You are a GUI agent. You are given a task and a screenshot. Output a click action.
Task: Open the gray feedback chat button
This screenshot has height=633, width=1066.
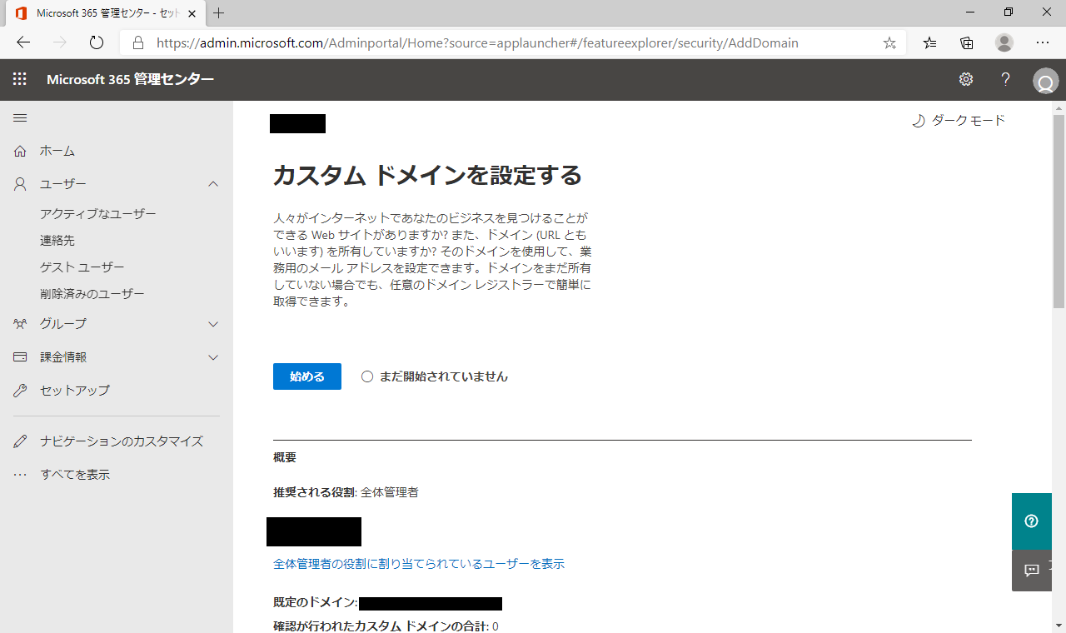pyautogui.click(x=1032, y=571)
